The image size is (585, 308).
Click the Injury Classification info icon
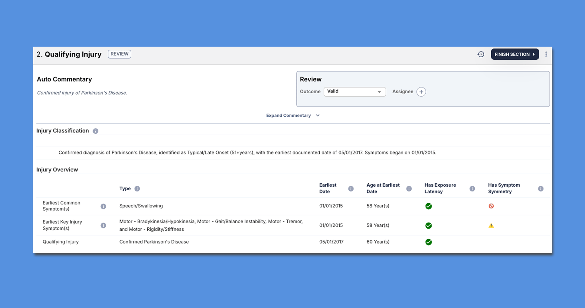(95, 131)
